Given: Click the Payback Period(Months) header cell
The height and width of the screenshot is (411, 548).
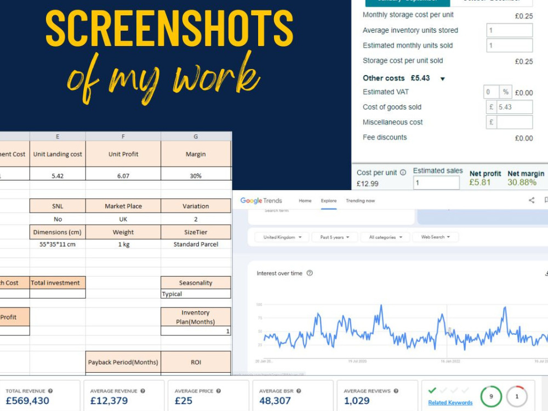Looking at the screenshot, I should [123, 362].
